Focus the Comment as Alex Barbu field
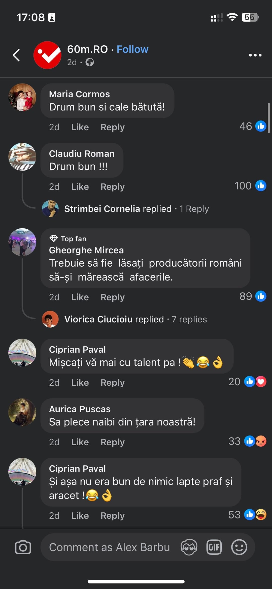 tap(110, 547)
